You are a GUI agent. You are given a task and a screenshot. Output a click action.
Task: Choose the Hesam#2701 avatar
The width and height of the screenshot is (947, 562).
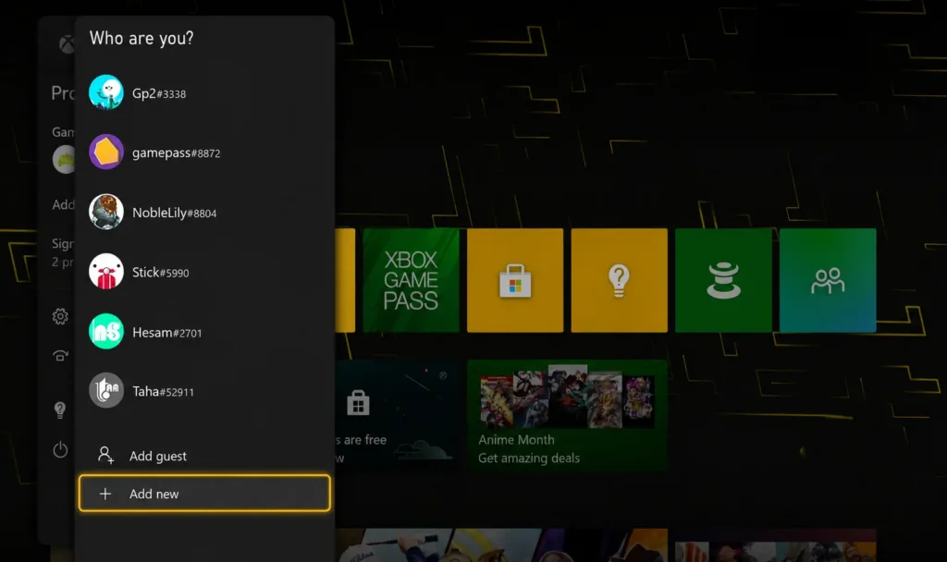coord(106,332)
